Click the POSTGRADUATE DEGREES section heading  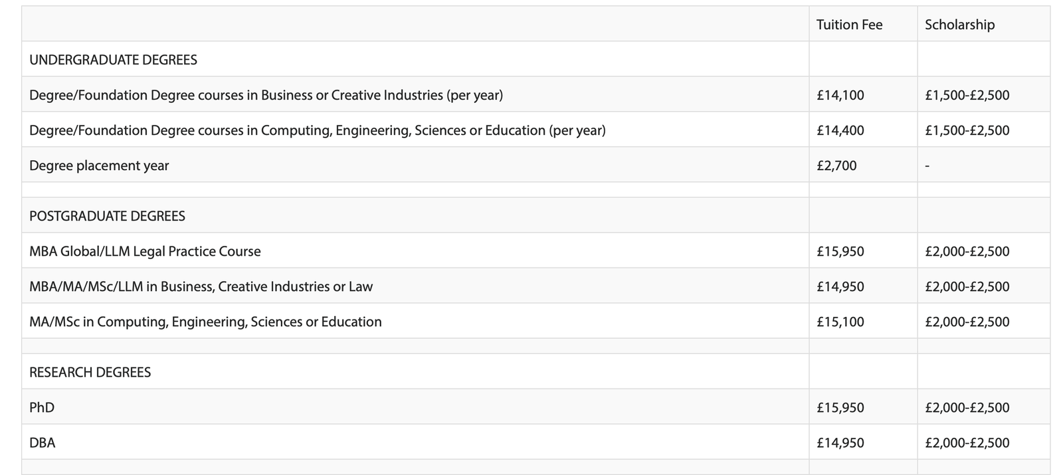107,216
